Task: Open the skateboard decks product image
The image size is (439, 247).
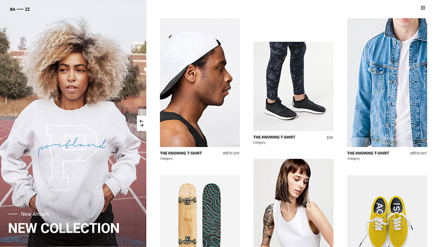Action: [x=200, y=211]
